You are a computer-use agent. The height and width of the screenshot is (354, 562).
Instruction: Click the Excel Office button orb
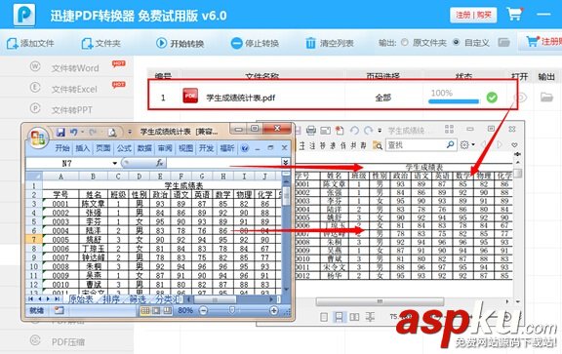[x=38, y=138]
